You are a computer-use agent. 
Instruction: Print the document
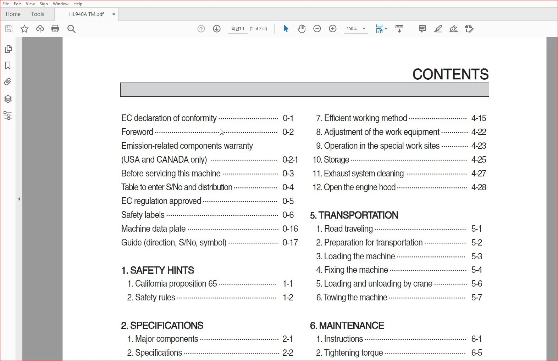[55, 29]
